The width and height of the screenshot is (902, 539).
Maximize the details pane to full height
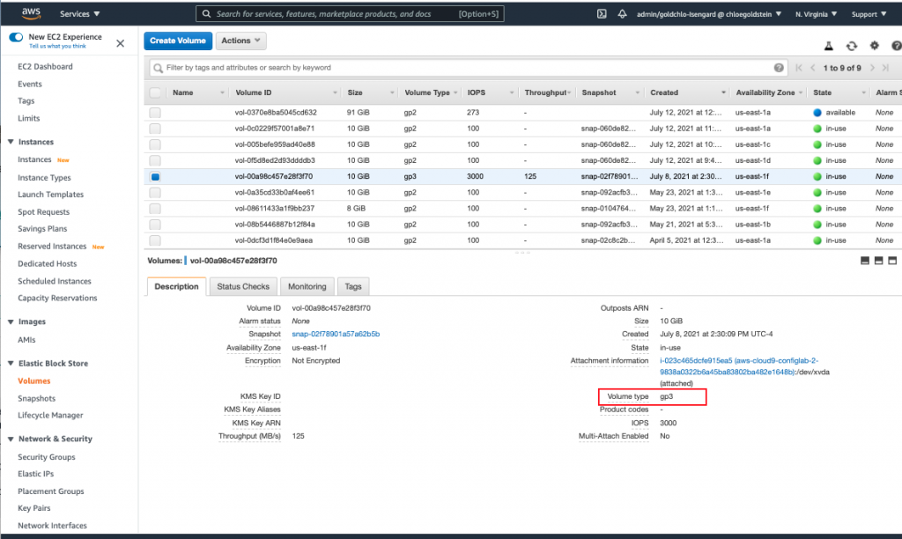coord(892,261)
